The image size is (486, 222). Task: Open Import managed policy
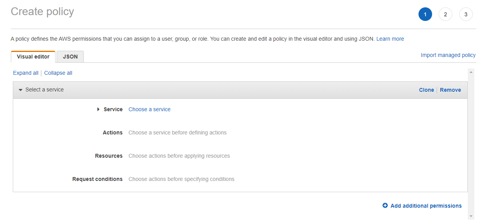click(448, 55)
